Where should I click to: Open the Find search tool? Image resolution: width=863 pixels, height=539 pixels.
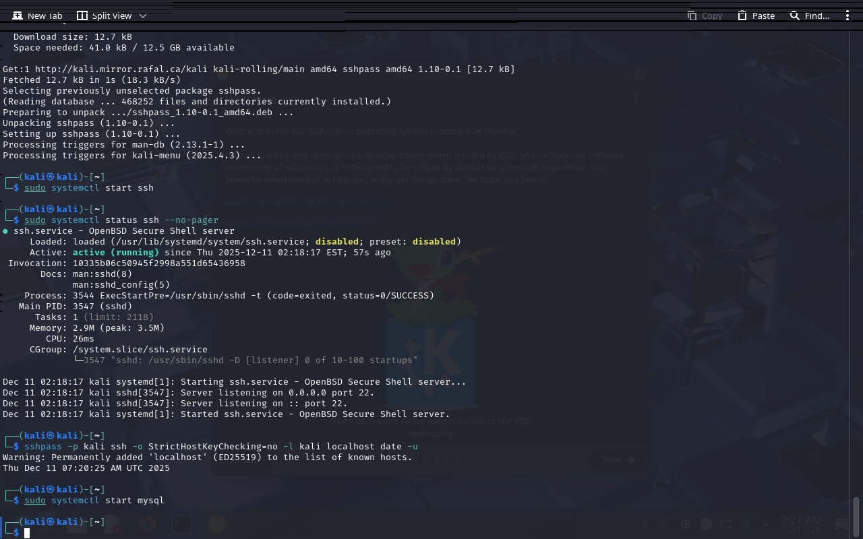click(x=809, y=15)
